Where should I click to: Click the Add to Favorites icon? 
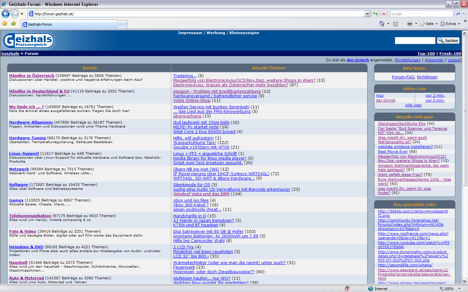[13, 24]
